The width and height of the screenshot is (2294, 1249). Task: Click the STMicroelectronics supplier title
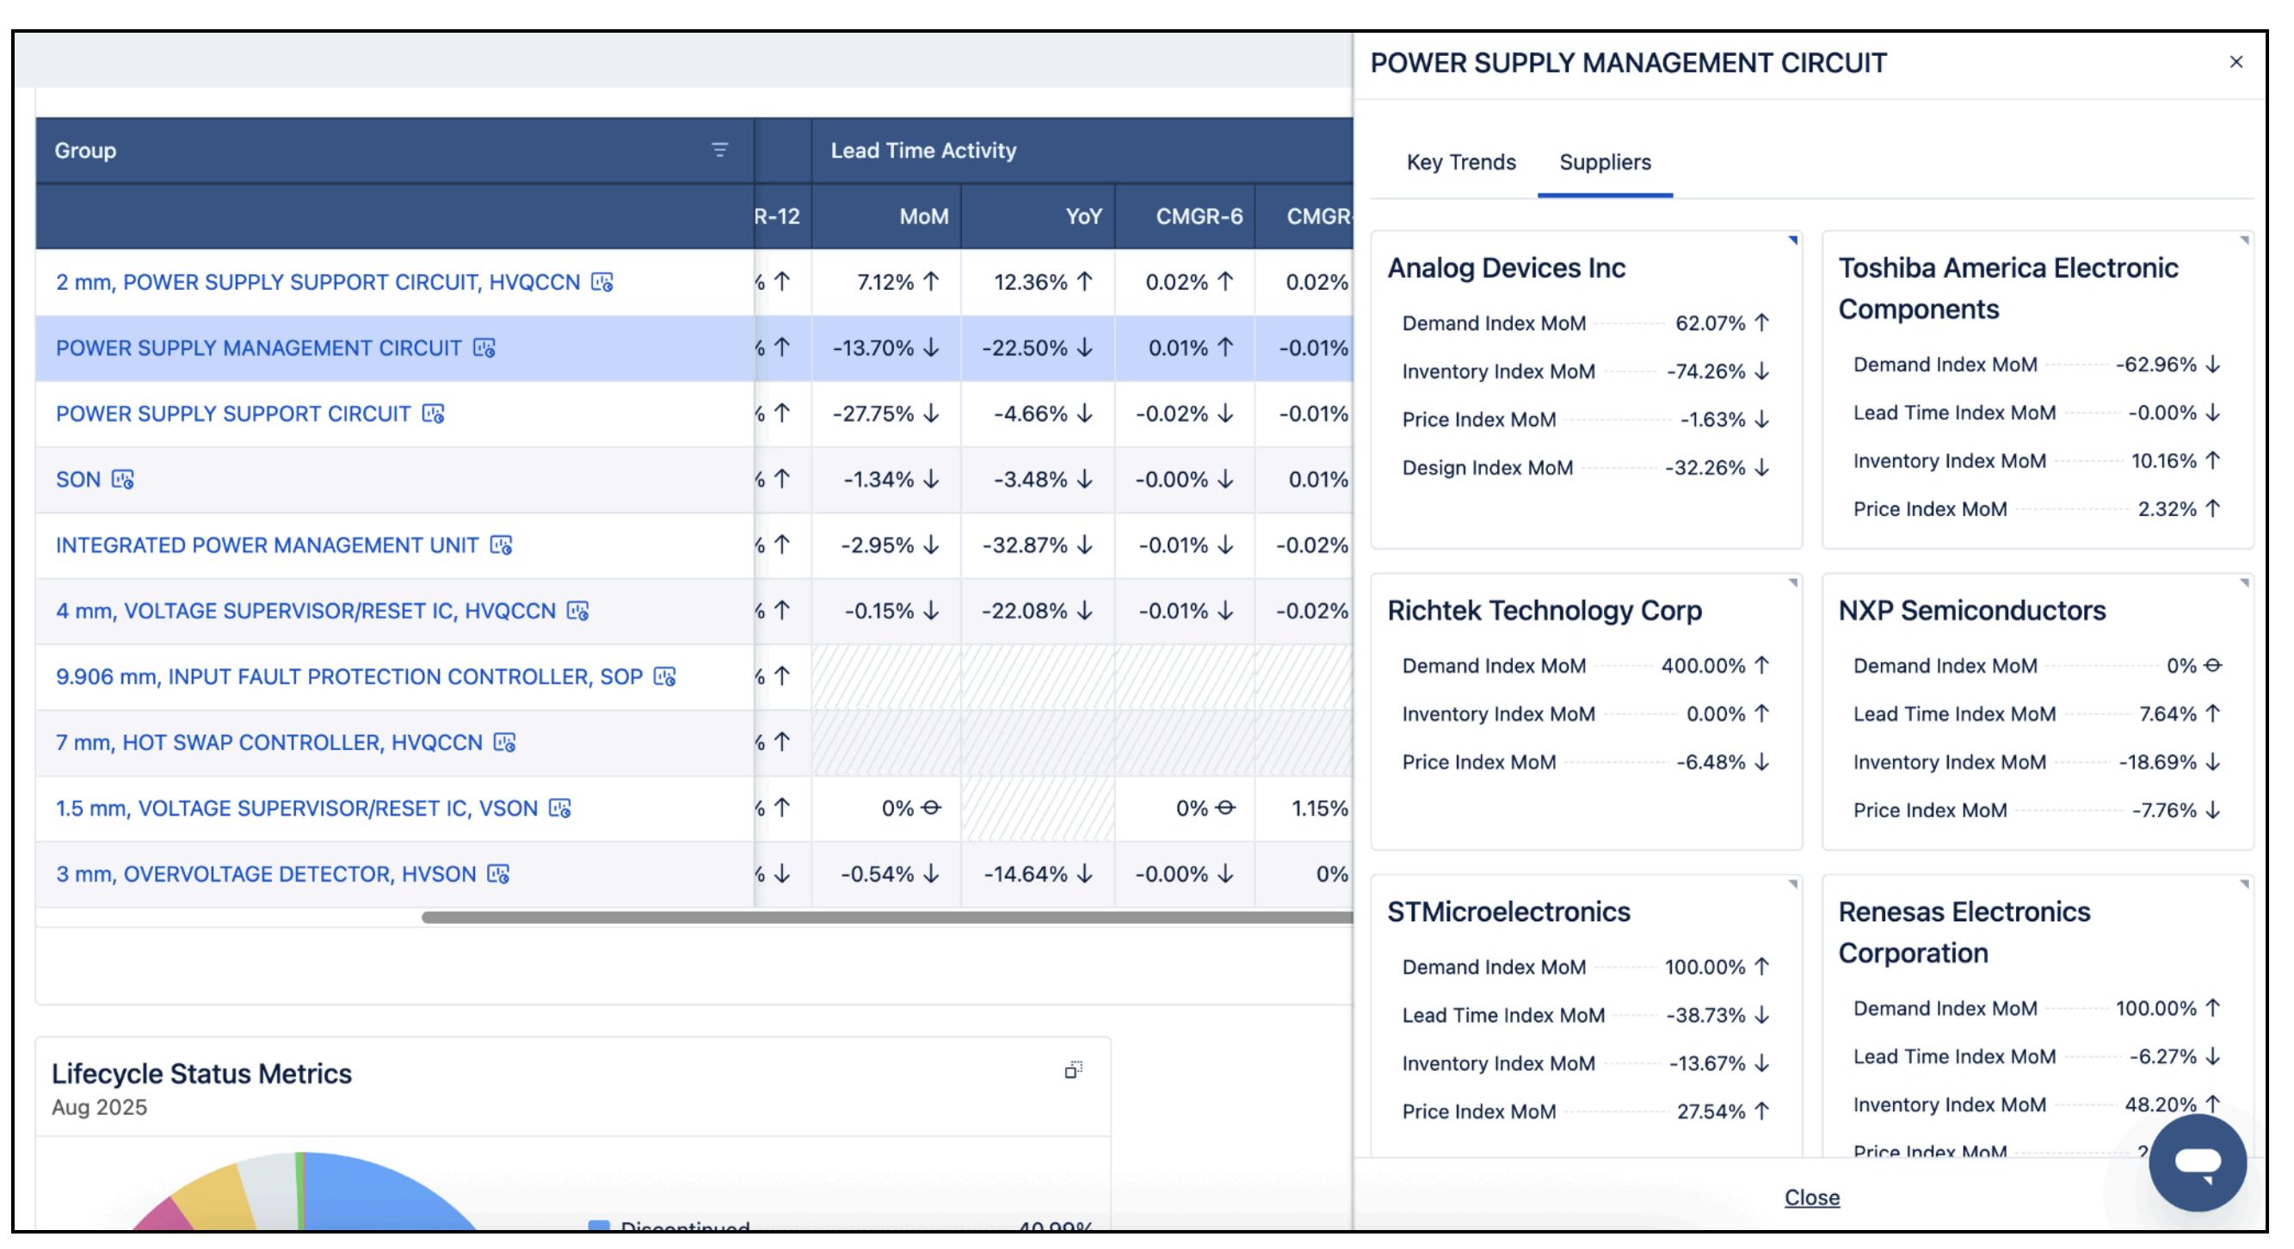(x=1509, y=913)
